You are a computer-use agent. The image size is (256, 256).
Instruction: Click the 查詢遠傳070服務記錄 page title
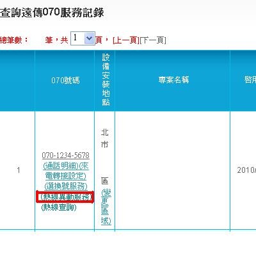click(x=52, y=13)
